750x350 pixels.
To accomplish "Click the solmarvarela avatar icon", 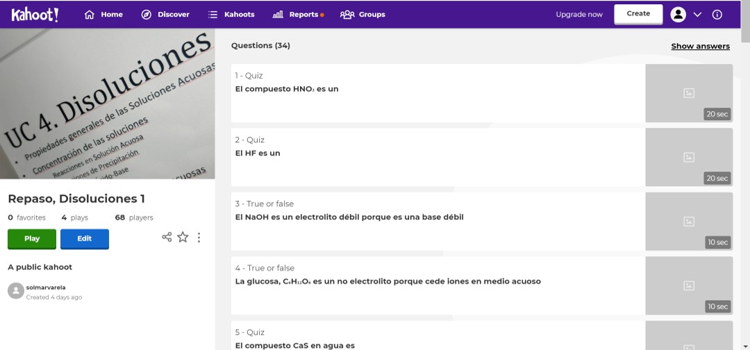I will [x=16, y=291].
